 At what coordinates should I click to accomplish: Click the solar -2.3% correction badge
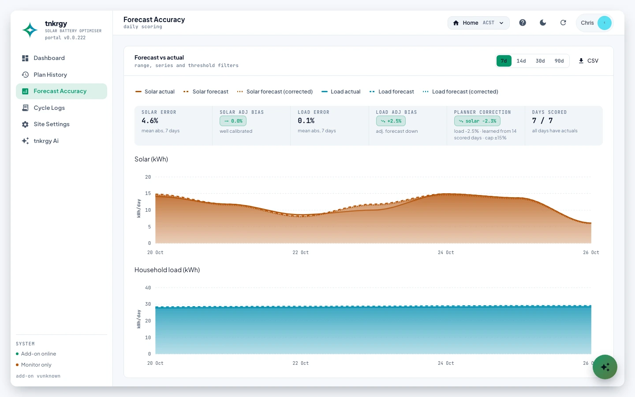point(477,121)
